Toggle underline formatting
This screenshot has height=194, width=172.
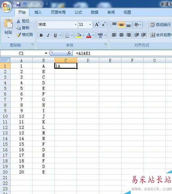(x=55, y=35)
